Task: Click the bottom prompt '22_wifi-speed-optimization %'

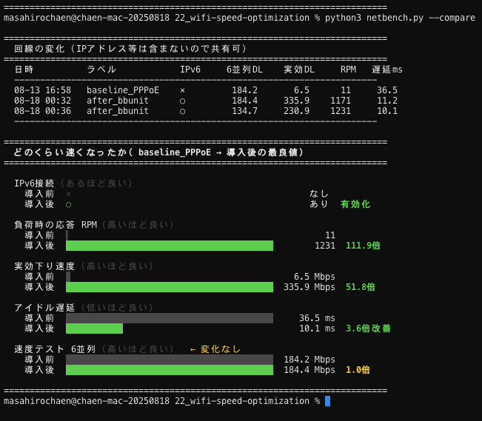Action: coord(247,401)
